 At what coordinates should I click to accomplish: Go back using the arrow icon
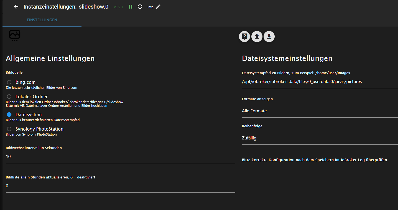[16, 7]
